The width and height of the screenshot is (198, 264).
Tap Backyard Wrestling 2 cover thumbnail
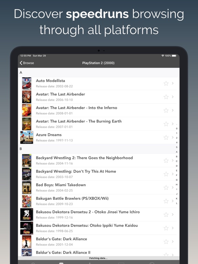(26, 161)
